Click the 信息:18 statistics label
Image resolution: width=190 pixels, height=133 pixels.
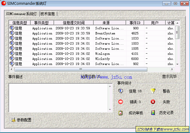(x=135, y=91)
